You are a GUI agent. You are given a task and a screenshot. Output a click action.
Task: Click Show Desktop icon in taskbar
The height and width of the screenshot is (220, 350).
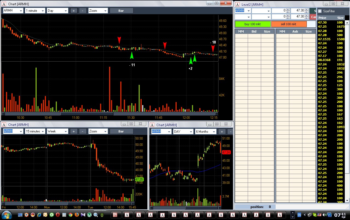coord(20,215)
